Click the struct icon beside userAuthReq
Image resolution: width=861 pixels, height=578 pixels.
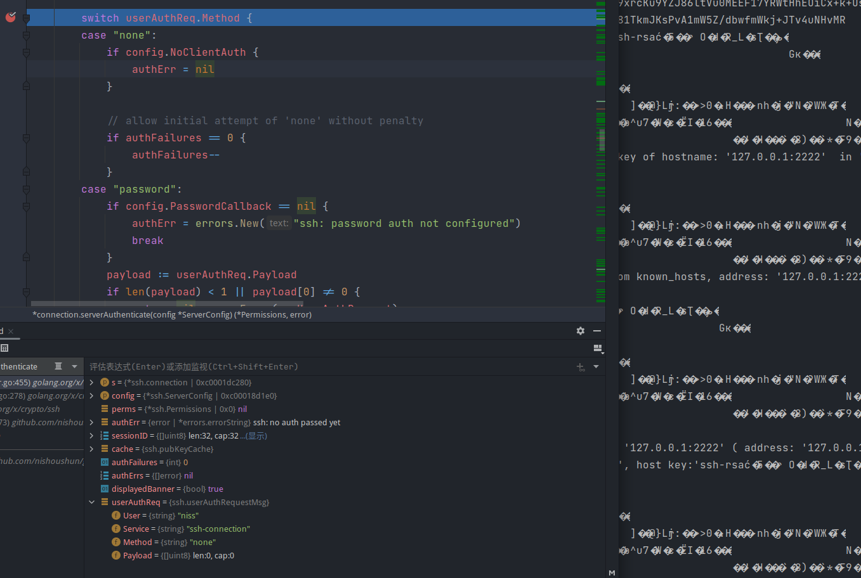tap(105, 502)
